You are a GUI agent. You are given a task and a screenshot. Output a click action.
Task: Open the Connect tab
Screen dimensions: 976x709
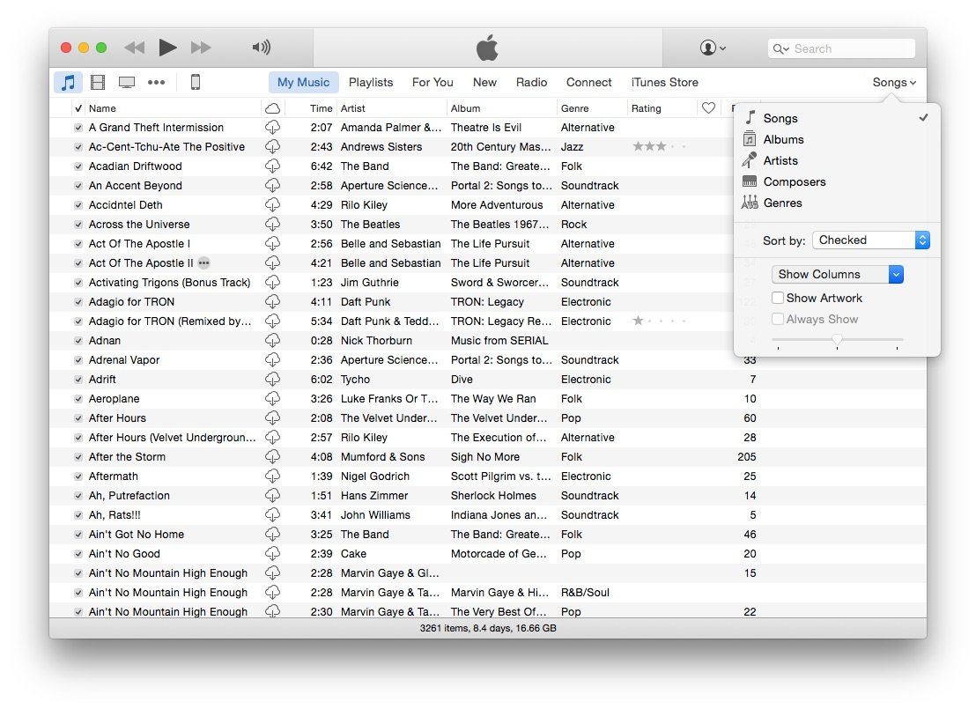point(588,82)
